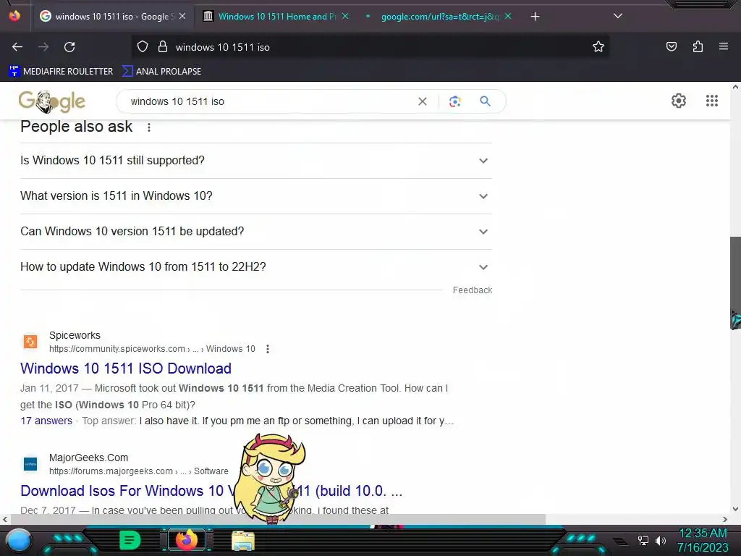This screenshot has height=556, width=741.
Task: Click the MajorGeeks favicon
Action: click(x=30, y=464)
